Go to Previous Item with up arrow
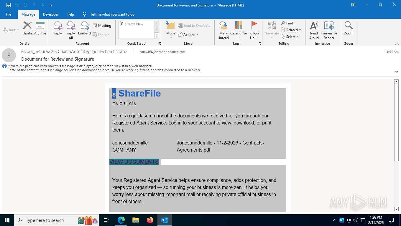 click(x=34, y=5)
